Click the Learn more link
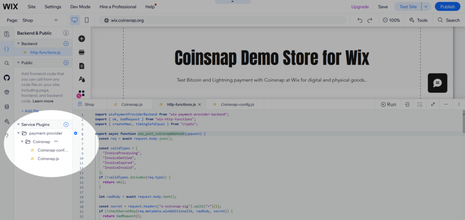This screenshot has height=220, width=465. (x=43, y=101)
